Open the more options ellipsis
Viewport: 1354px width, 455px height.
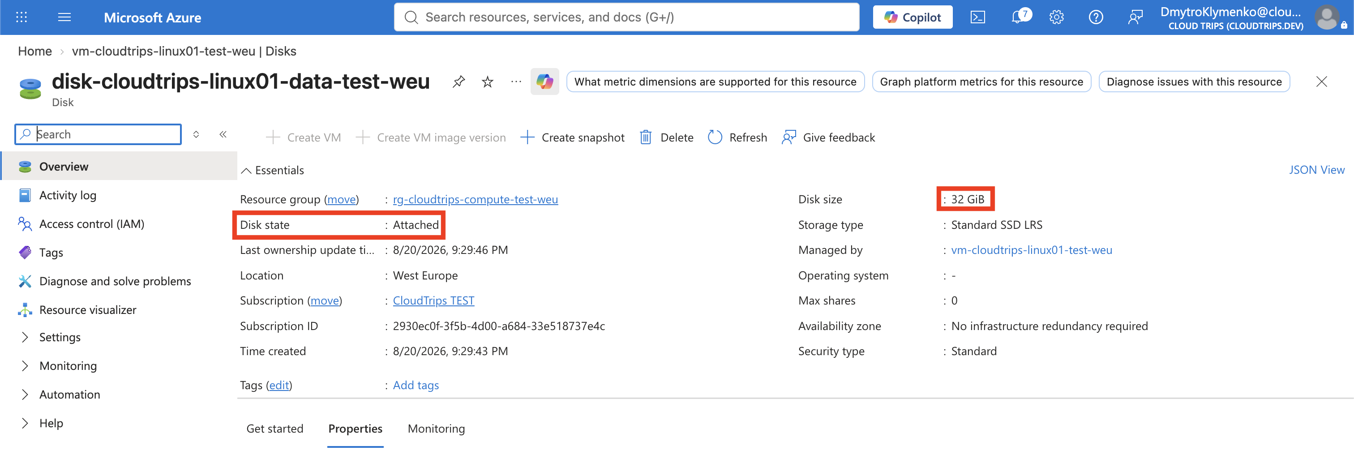tap(516, 82)
